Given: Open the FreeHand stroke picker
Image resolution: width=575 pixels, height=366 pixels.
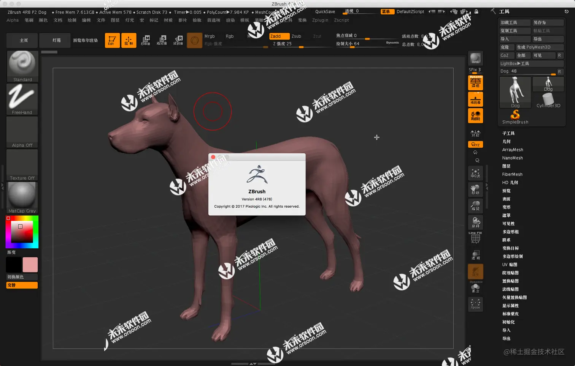Looking at the screenshot, I should pos(22,99).
